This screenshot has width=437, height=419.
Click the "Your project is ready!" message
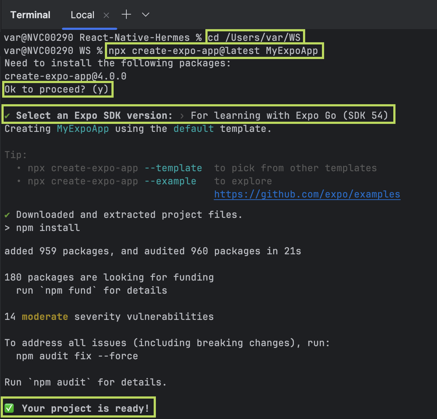coord(77,408)
